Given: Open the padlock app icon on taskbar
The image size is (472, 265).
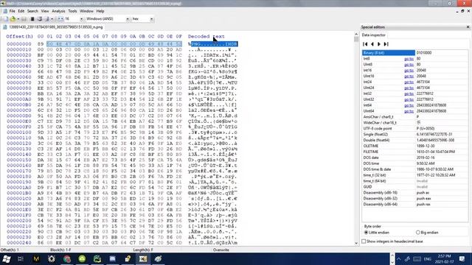Looking at the screenshot, I should click(x=128, y=258).
